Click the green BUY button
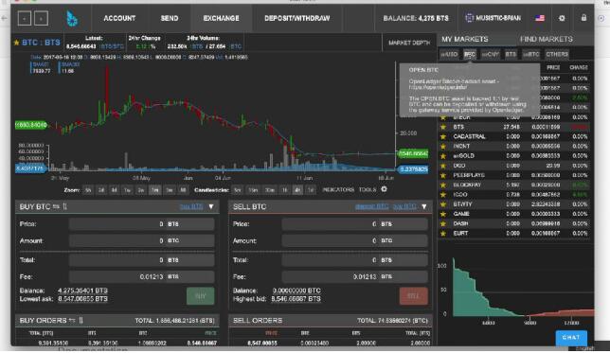 pyautogui.click(x=201, y=296)
